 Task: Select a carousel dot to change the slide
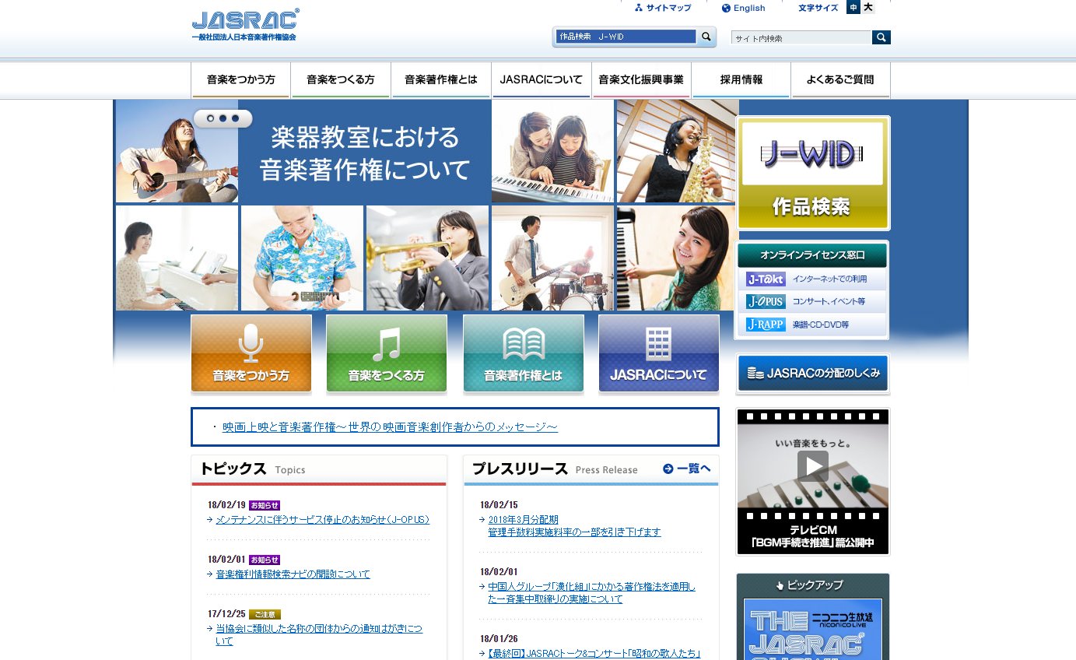coord(223,118)
